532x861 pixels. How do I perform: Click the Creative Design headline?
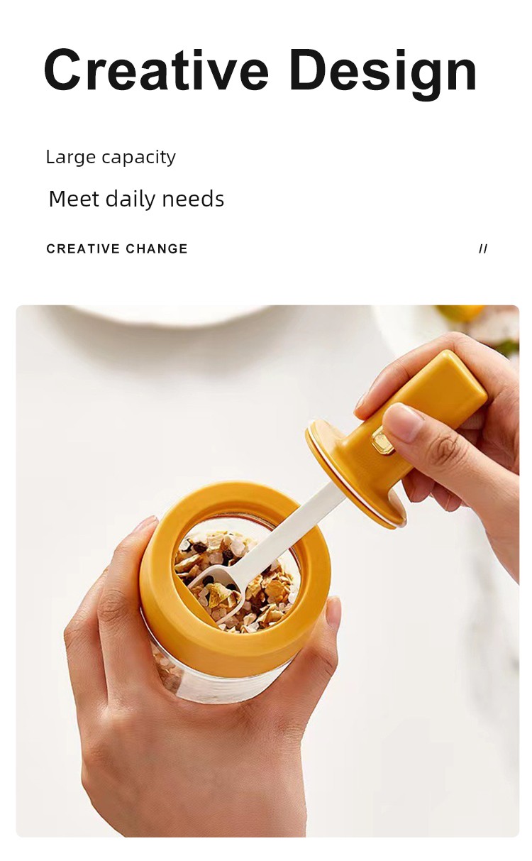[x=260, y=73]
